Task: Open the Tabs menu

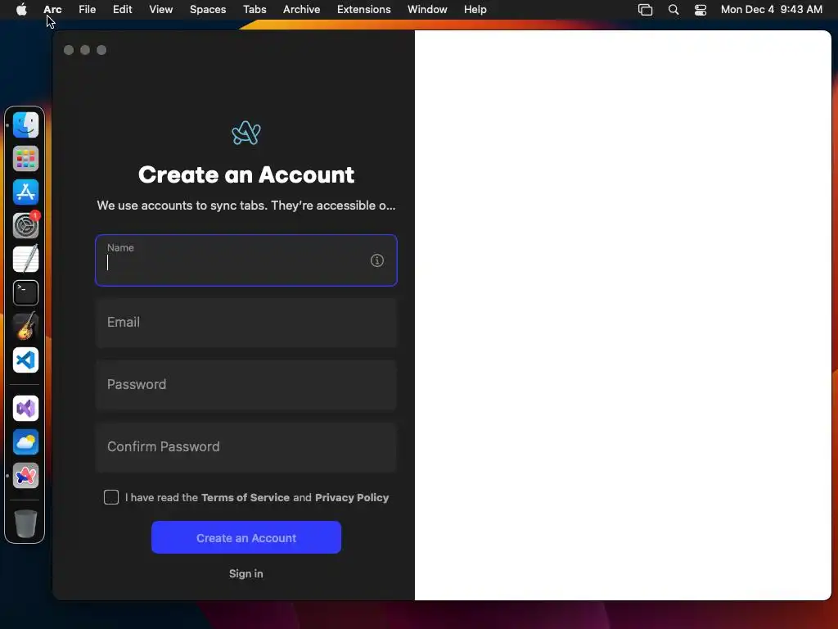Action: (255, 9)
